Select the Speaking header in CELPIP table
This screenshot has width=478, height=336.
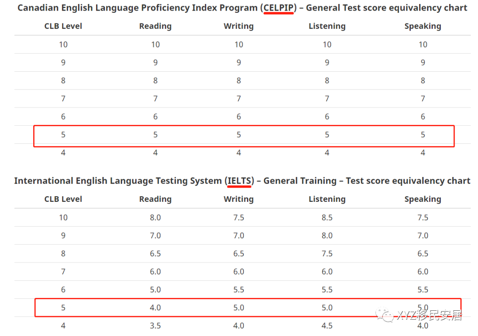[x=423, y=26]
